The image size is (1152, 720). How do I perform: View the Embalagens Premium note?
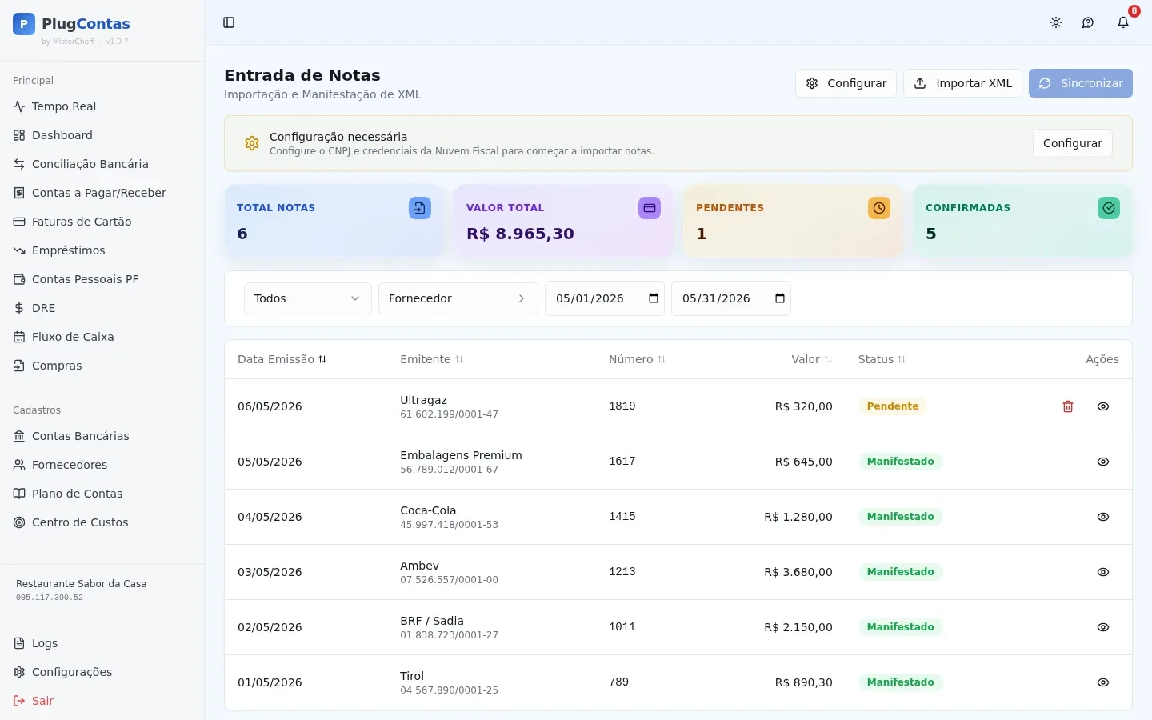click(x=1103, y=462)
